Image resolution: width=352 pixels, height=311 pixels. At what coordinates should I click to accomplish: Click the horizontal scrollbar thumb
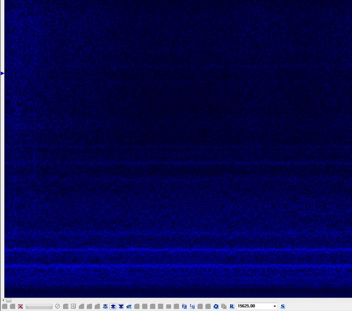tap(9, 300)
